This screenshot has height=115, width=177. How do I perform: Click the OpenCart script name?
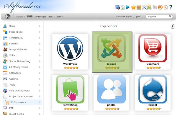(153, 64)
